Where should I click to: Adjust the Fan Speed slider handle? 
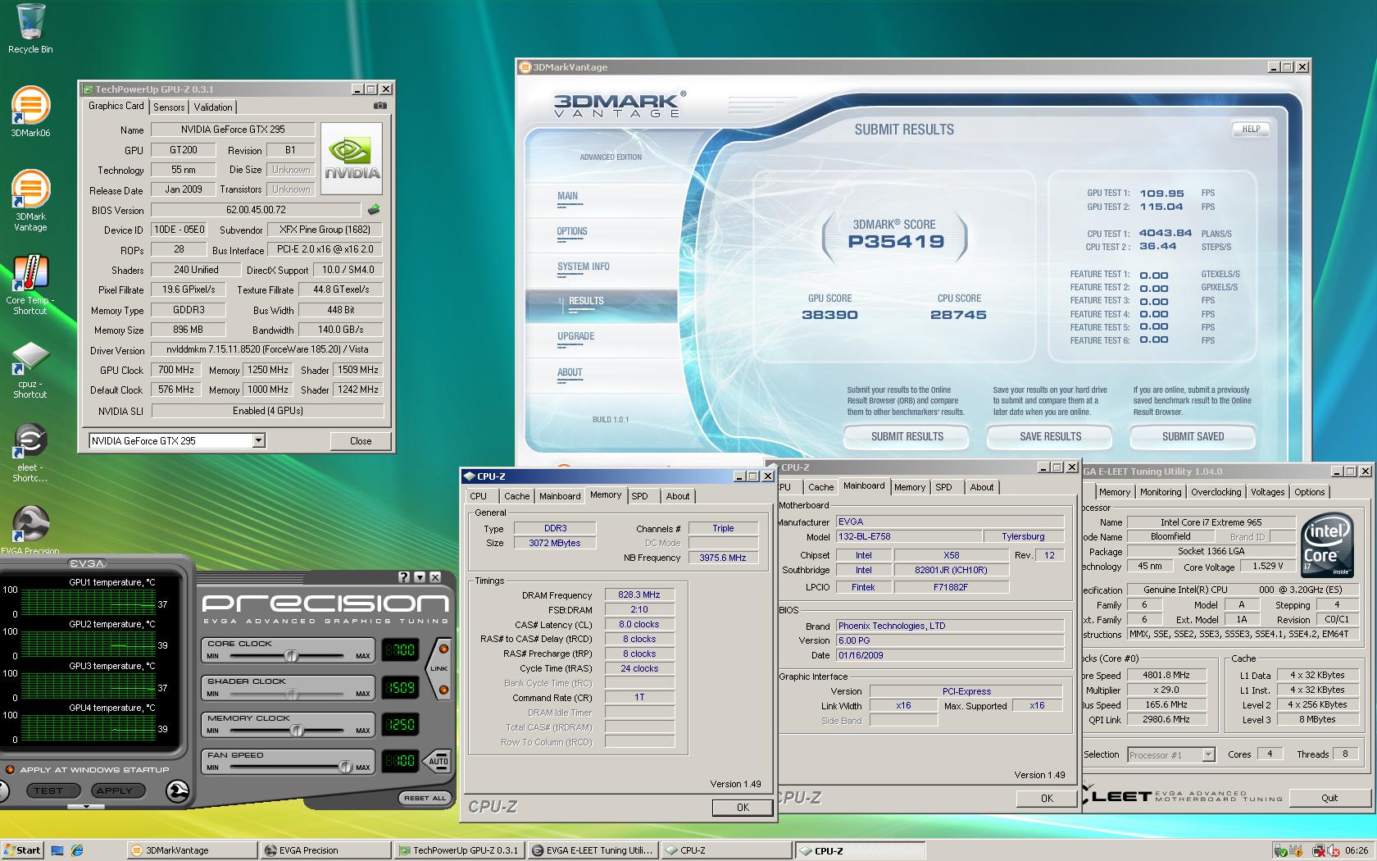tap(345, 767)
